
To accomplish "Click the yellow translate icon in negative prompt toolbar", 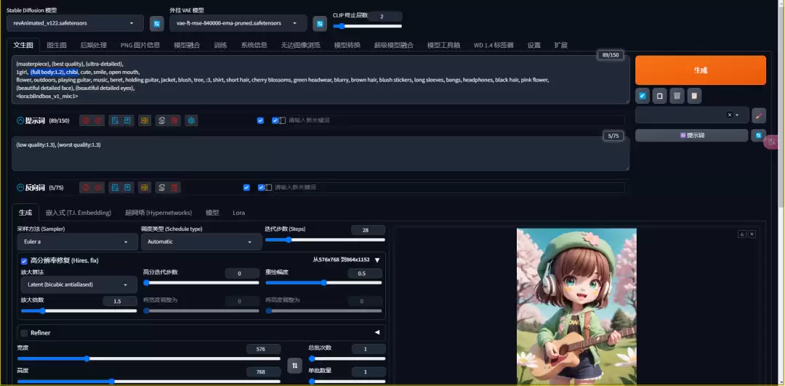I will (145, 187).
